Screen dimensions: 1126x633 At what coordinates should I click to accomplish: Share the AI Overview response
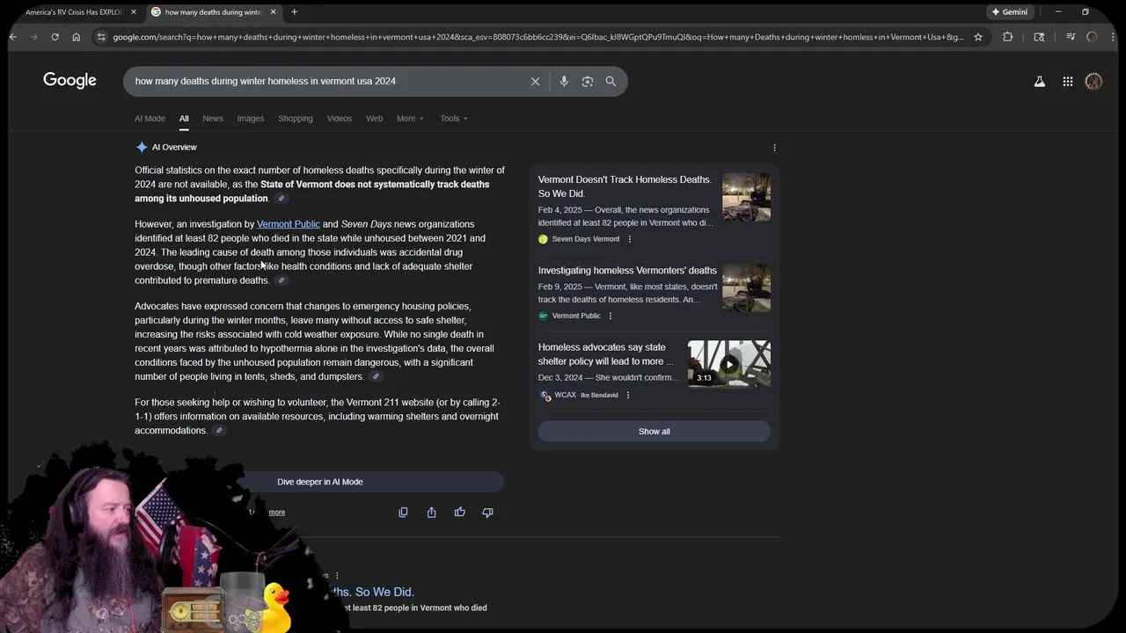(431, 513)
